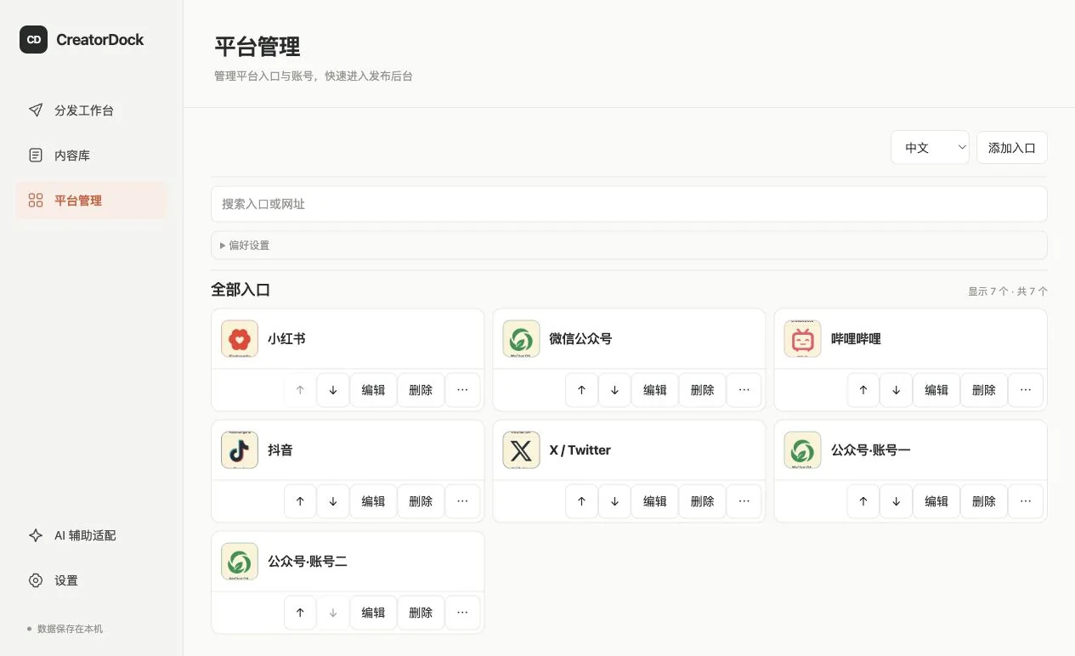Screen dimensions: 1075x656
Task: Focus the 搜索入口或网址 search field
Action: [629, 204]
